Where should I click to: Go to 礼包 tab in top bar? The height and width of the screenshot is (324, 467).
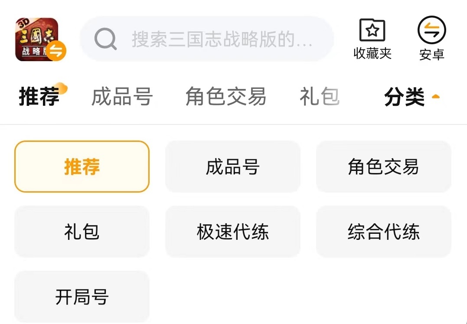319,96
